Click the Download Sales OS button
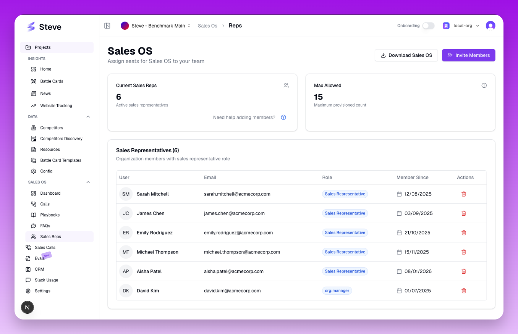Image resolution: width=518 pixels, height=334 pixels. [406, 55]
